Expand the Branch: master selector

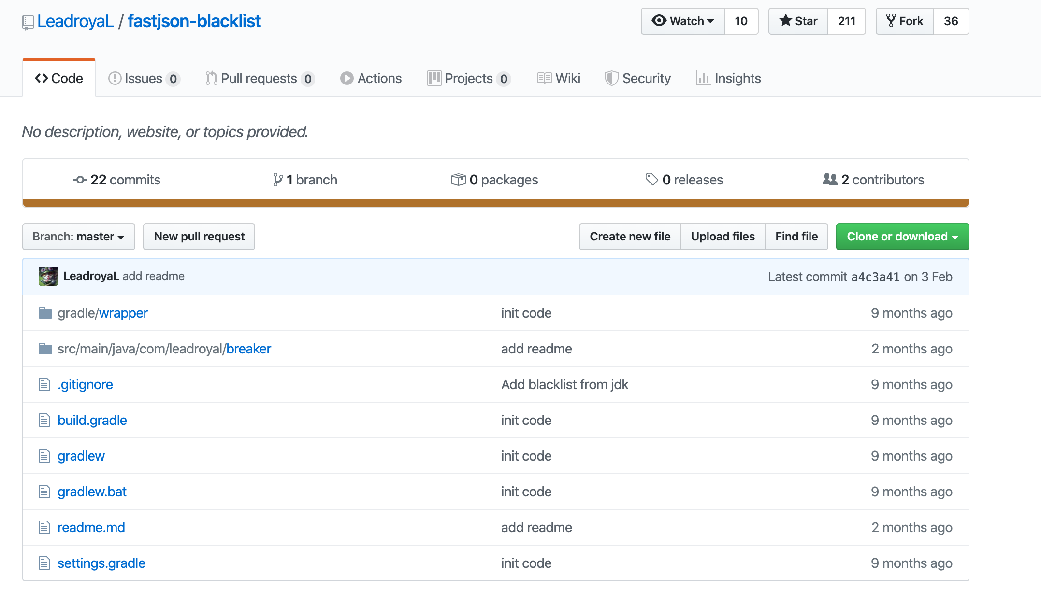tap(79, 237)
